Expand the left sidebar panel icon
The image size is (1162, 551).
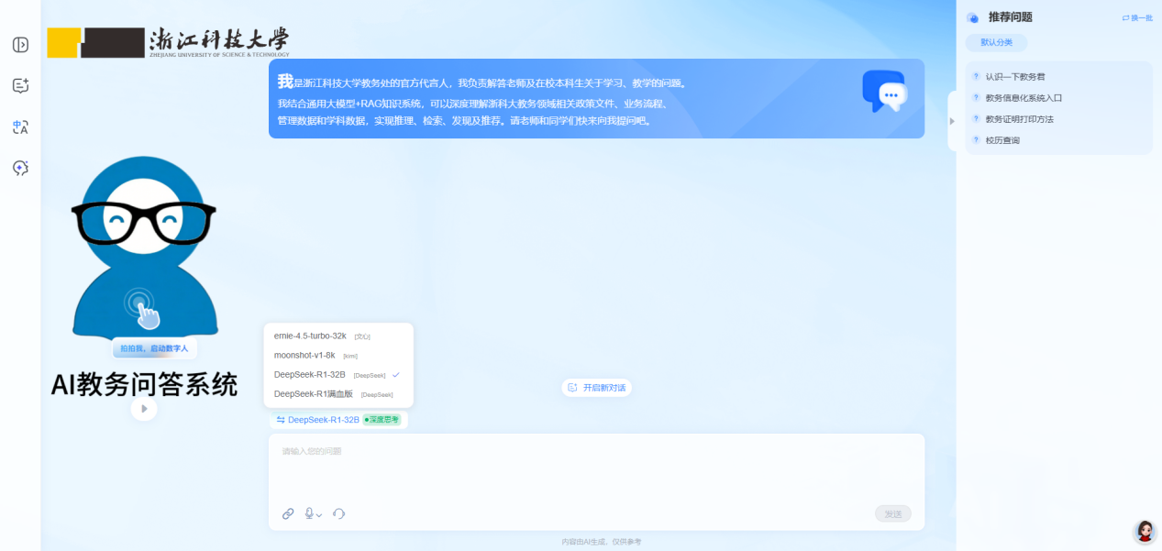tap(20, 45)
